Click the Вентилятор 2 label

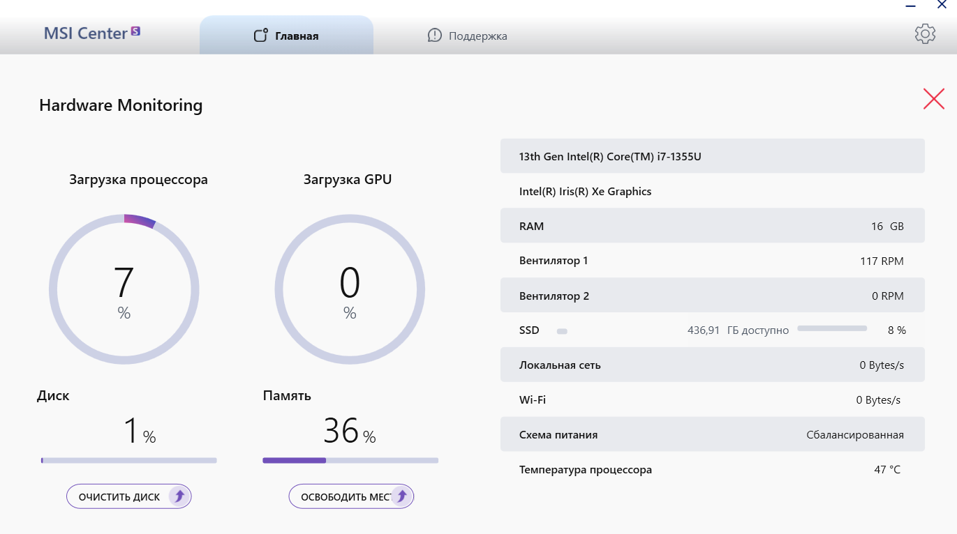[554, 296]
